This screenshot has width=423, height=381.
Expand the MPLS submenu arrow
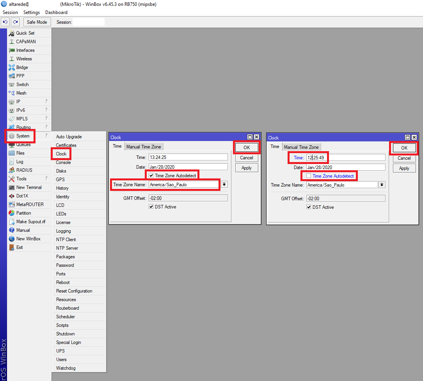click(x=47, y=118)
